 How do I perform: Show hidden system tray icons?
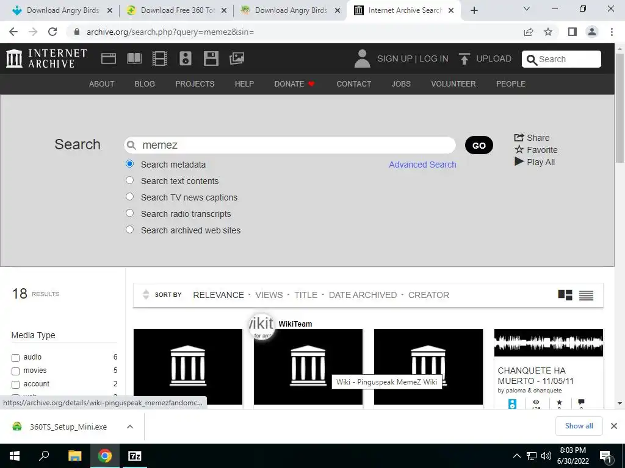(x=516, y=456)
